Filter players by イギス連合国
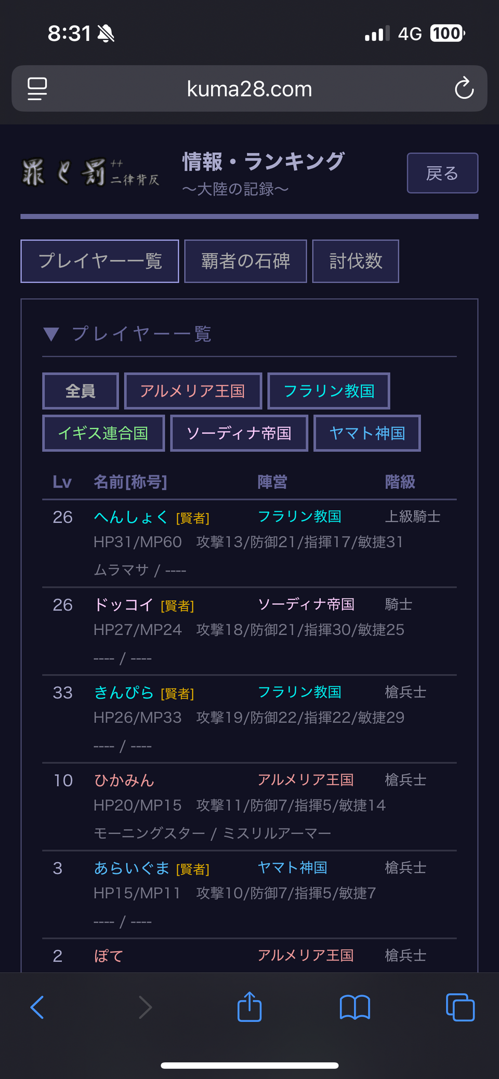499x1079 pixels. click(103, 433)
